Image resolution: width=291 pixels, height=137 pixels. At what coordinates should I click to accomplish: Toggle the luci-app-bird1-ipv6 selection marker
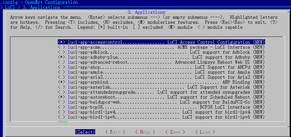pos(62,117)
